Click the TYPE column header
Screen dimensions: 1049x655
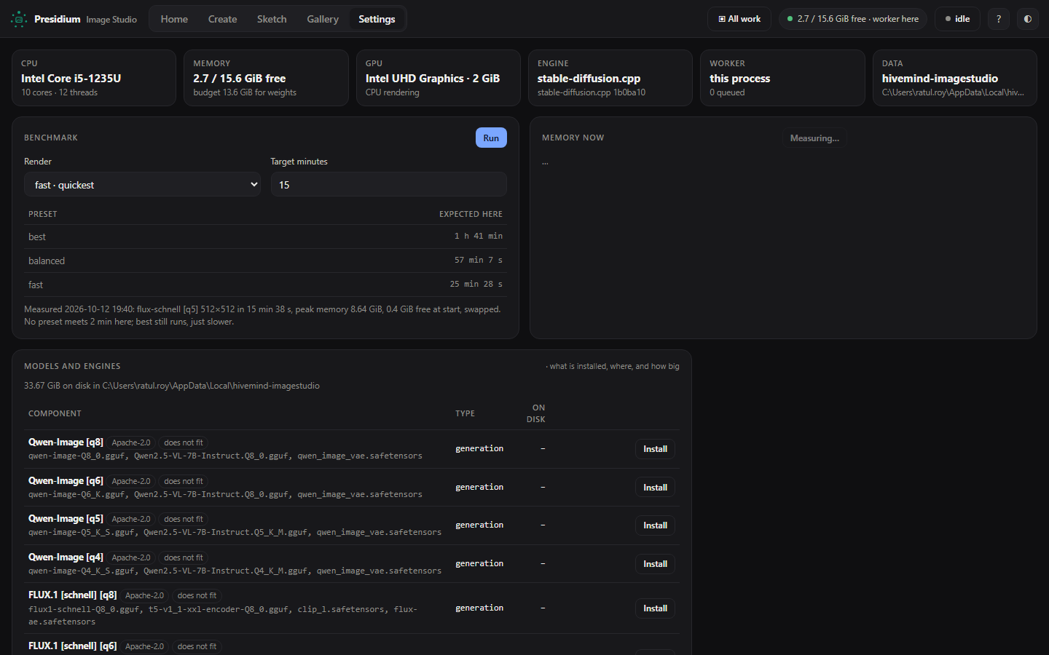465,413
